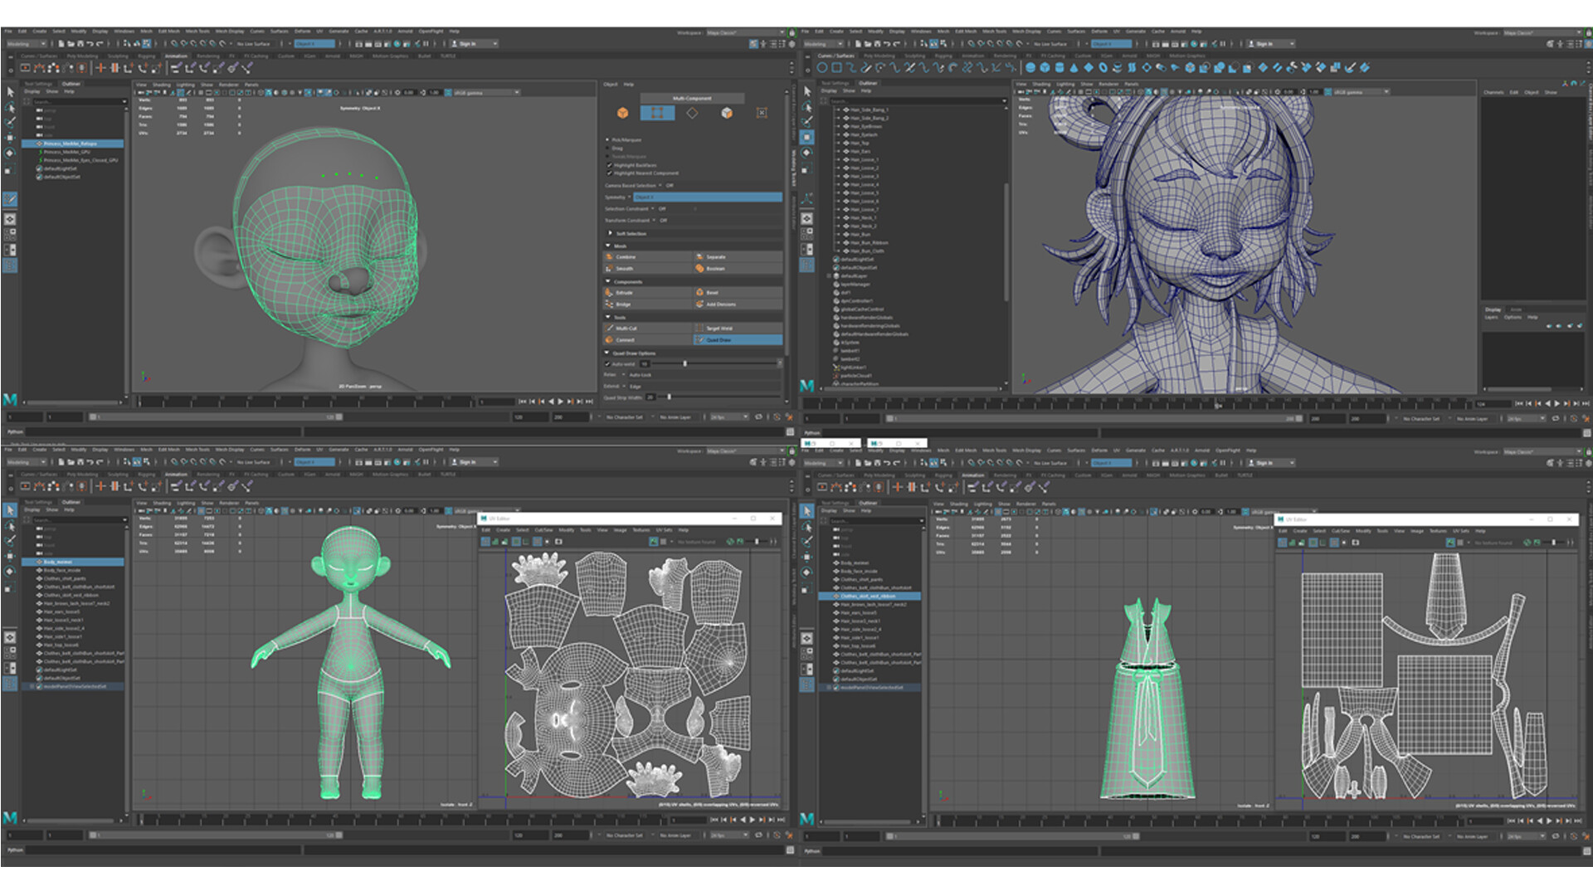Click the Multi-Cut tool button

pyautogui.click(x=626, y=329)
